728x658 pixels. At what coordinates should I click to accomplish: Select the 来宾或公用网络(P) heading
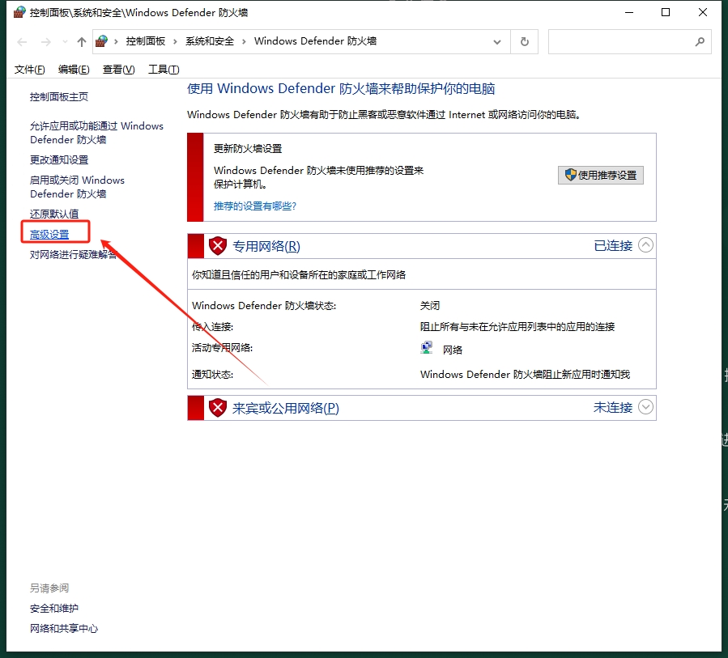click(286, 408)
